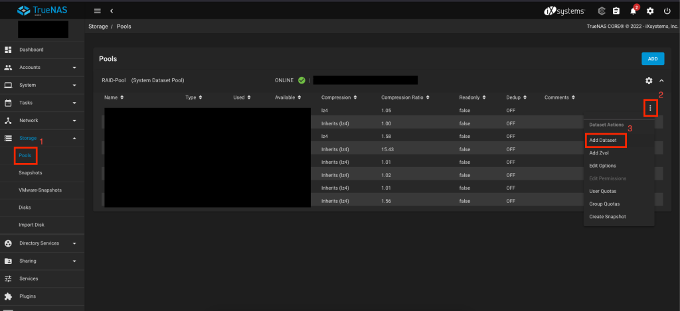Expand the Accounts menu arrow
The image size is (680, 311).
coord(74,68)
